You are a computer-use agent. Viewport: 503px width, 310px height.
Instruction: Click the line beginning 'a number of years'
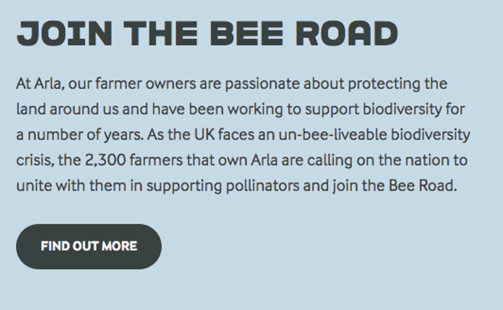tap(243, 135)
